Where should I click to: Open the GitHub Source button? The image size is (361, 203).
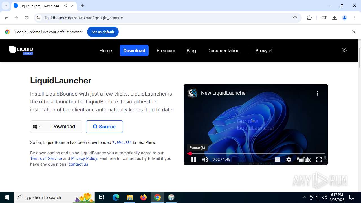104,127
